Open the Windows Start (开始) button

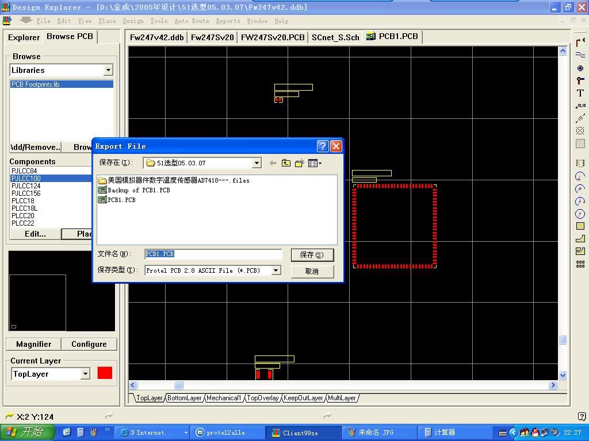tap(27, 432)
